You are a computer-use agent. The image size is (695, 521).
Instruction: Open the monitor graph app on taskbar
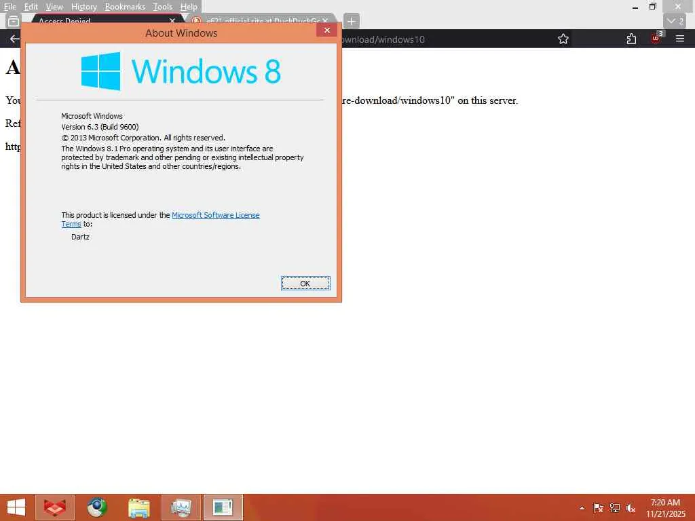pyautogui.click(x=181, y=507)
